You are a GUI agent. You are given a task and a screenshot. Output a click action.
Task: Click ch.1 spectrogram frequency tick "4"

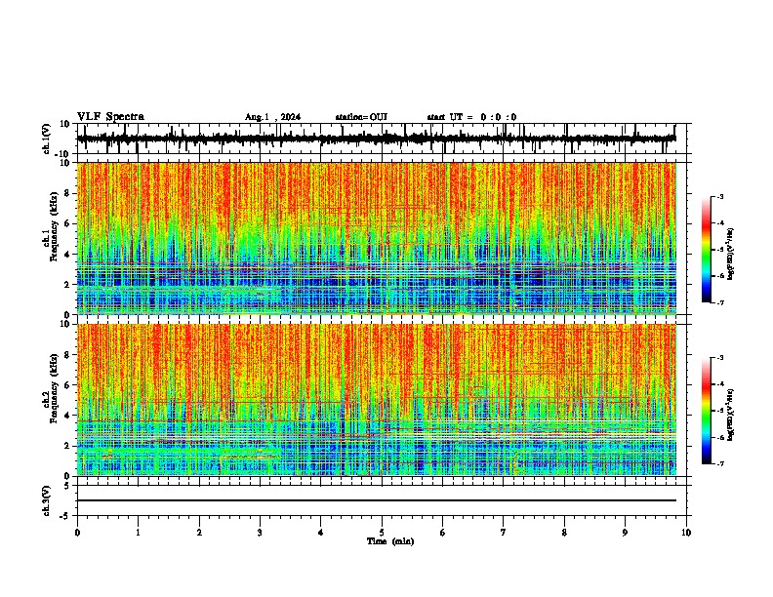[67, 255]
